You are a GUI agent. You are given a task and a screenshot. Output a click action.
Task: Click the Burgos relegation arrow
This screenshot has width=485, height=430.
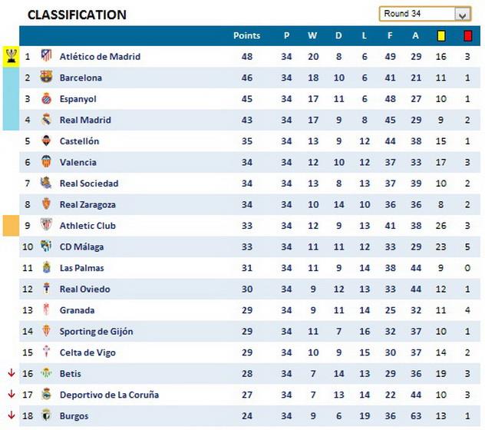coord(11,416)
